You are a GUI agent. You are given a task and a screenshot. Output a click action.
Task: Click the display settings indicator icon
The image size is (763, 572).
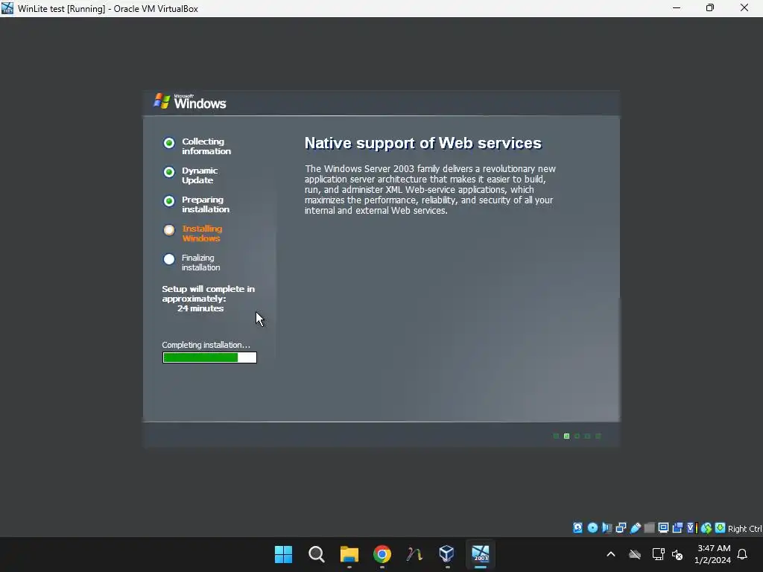[663, 528]
